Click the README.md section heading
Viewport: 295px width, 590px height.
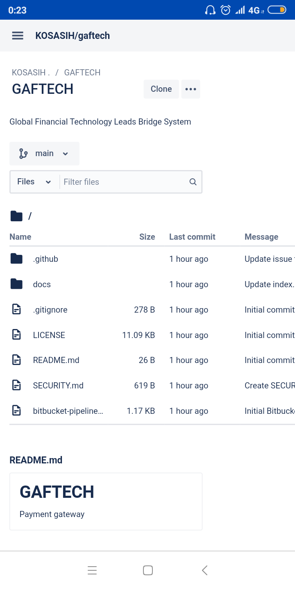tap(36, 460)
